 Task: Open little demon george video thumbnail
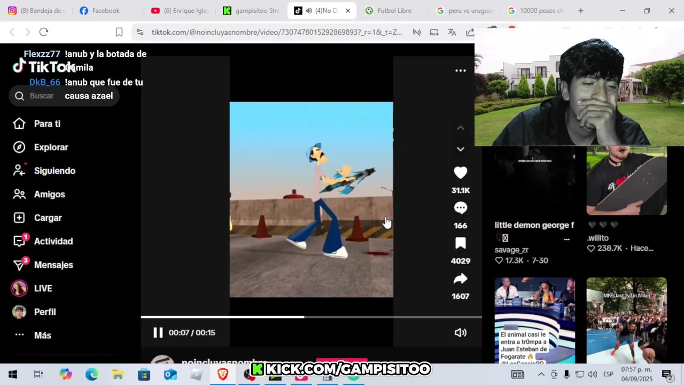(534, 181)
